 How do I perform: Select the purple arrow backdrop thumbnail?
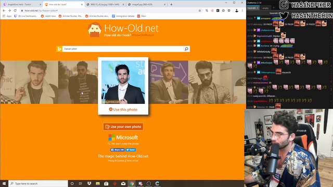(x=169, y=82)
